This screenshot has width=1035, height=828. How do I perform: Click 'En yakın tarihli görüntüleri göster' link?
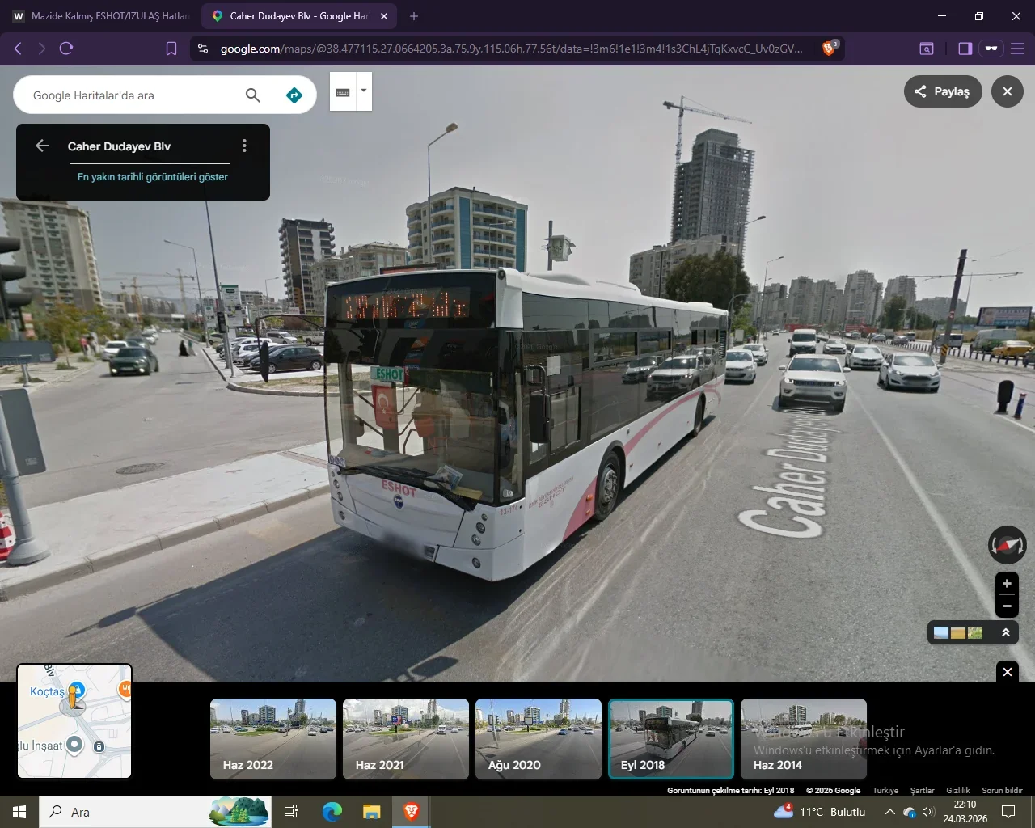[x=153, y=177]
